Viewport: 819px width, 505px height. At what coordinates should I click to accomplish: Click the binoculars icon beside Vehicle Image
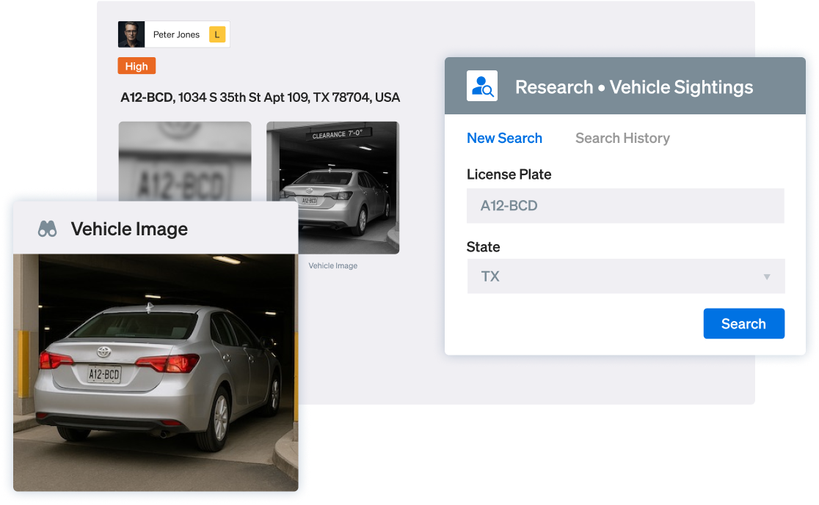click(x=48, y=229)
